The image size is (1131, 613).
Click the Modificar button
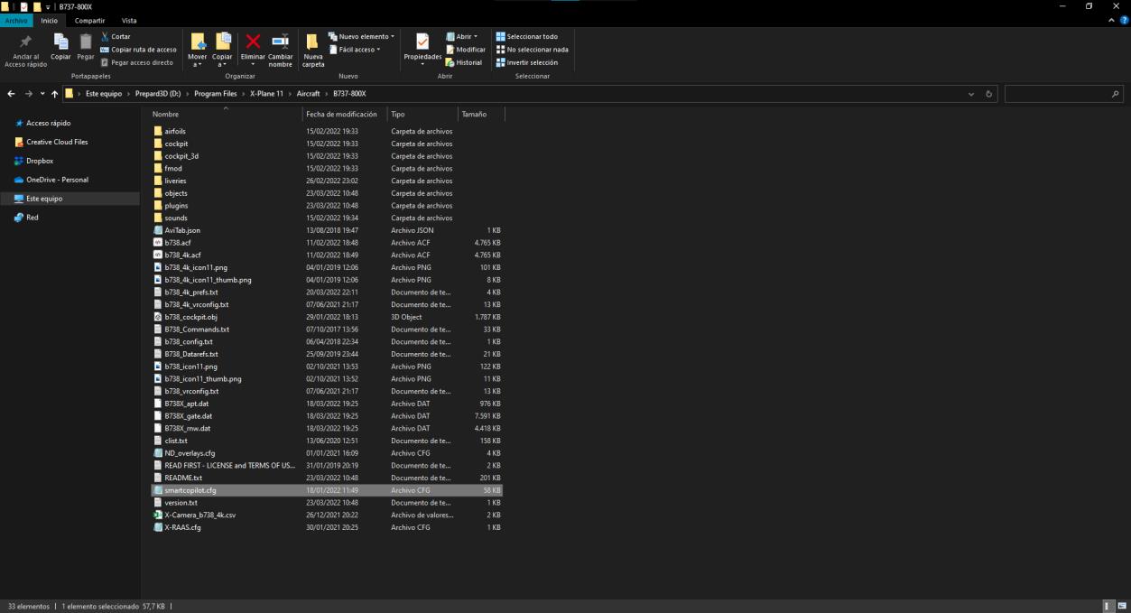click(465, 49)
